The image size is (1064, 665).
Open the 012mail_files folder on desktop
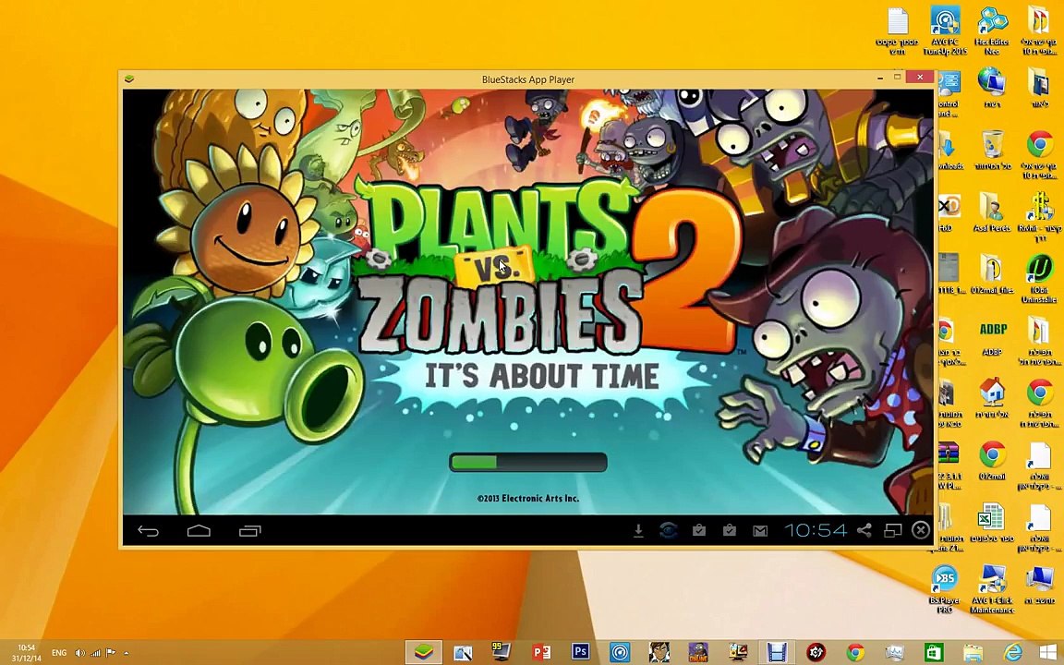click(x=992, y=274)
